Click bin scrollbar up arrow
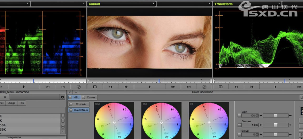The width and height of the screenshot is (303, 139). tap(63, 116)
